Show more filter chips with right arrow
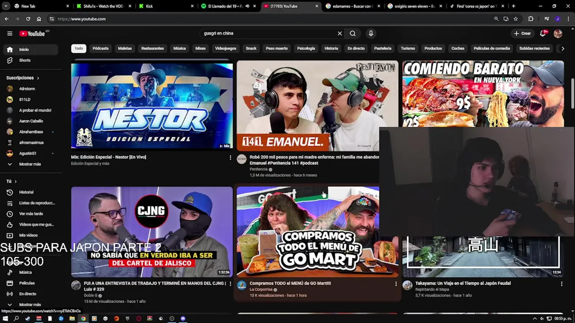The image size is (575, 323). click(x=562, y=48)
